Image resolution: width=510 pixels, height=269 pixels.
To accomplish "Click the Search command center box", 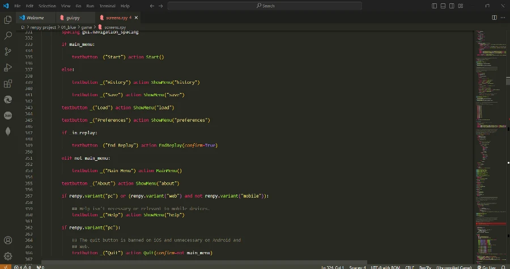I will [265, 6].
